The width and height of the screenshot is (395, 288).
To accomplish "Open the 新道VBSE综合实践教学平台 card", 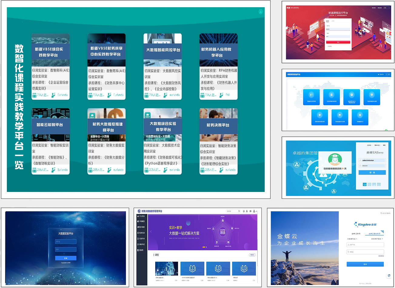I will click(x=51, y=66).
